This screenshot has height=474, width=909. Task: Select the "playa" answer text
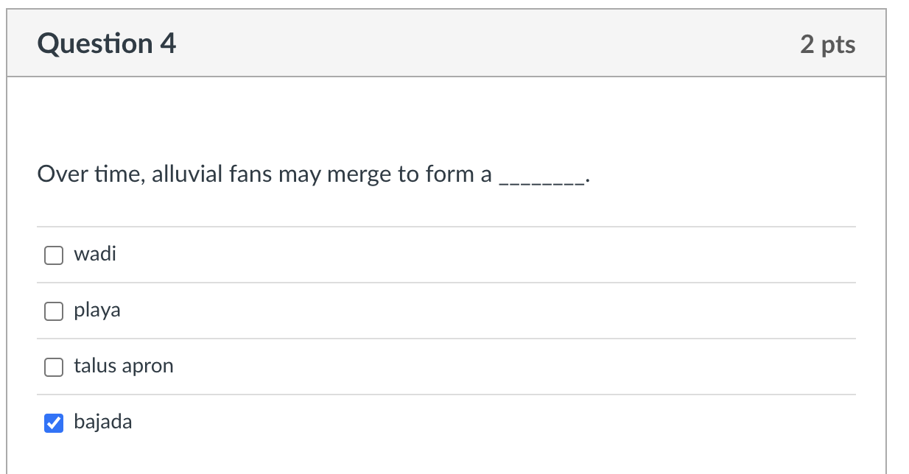(x=97, y=311)
